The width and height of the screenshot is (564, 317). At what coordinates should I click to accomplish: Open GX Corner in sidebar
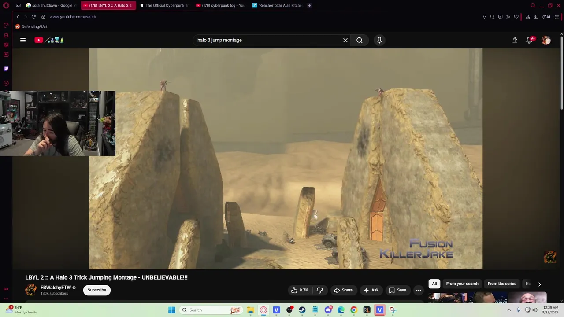click(6, 289)
